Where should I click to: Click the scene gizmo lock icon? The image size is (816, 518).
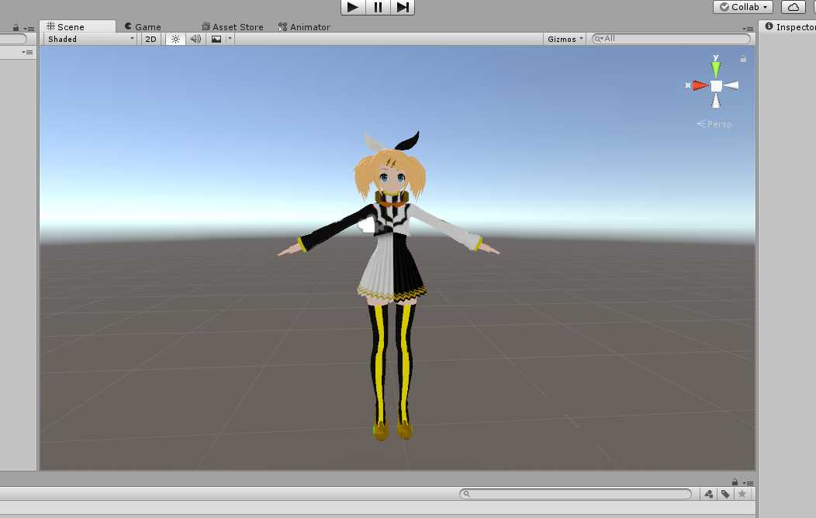743,59
